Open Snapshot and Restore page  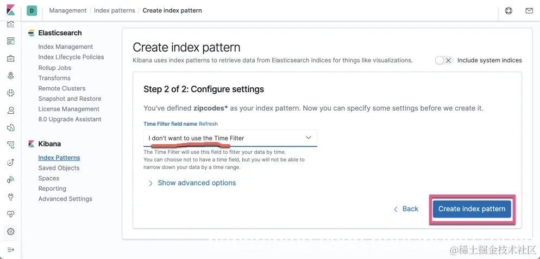coord(70,99)
